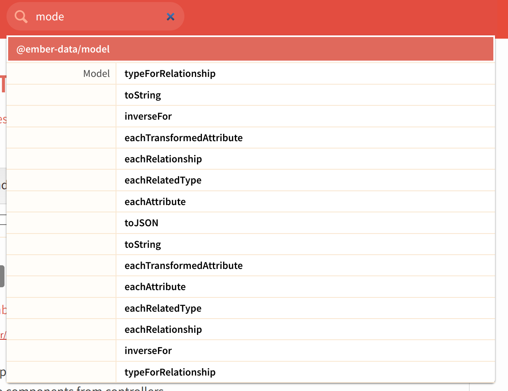This screenshot has width=508, height=391.
Task: Select eachTransformedAttribute result just below inverseFor
Action: [305, 138]
